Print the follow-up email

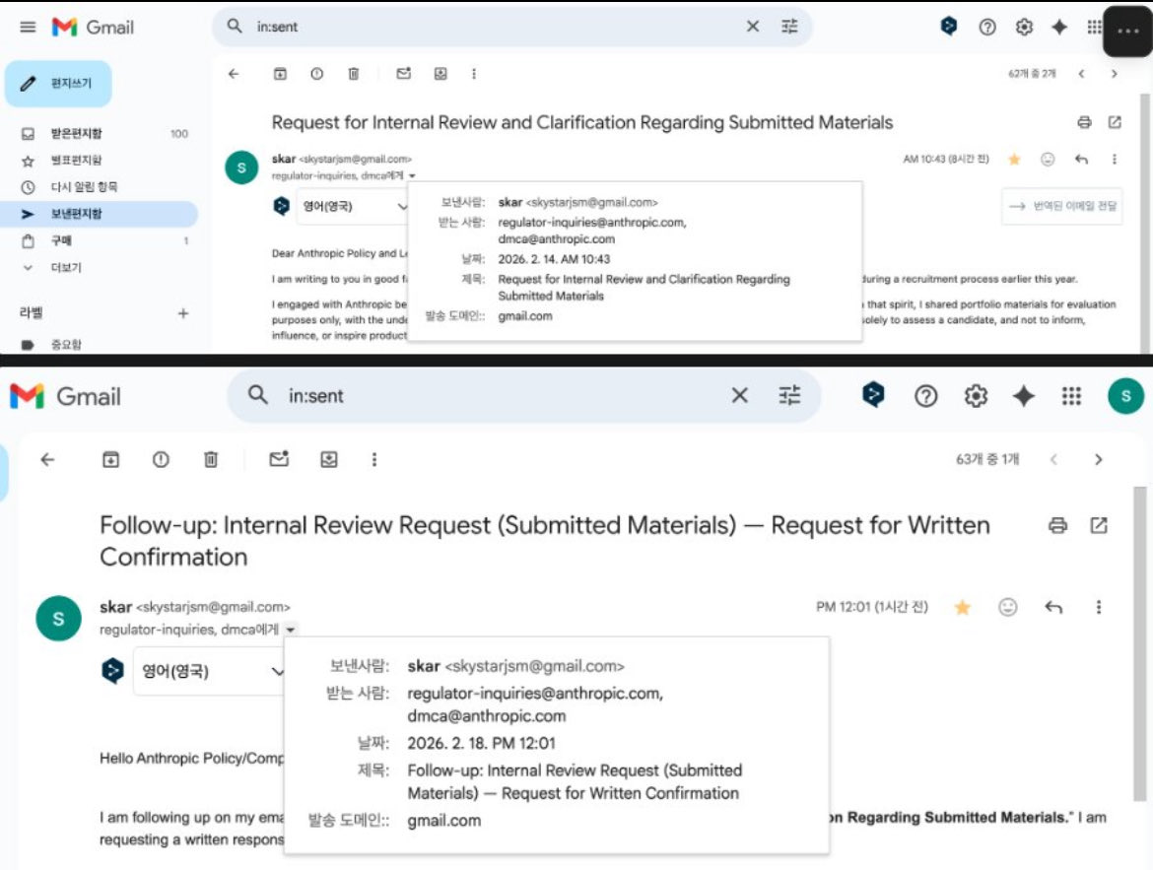click(x=1057, y=527)
